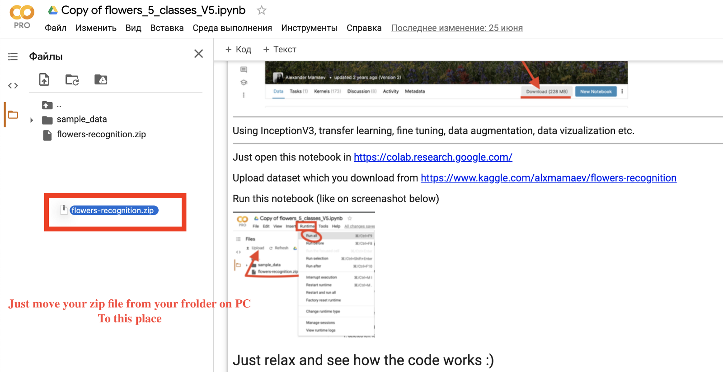Viewport: 723px width, 372px height.
Task: Open the Вставка menu
Action: tap(167, 28)
